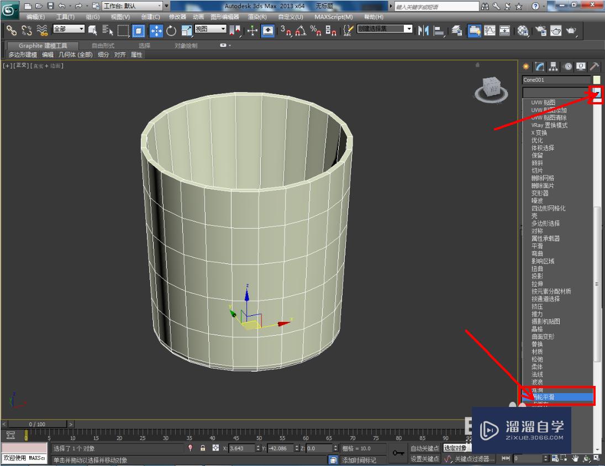The image size is (605, 466).
Task: Click the Edit Named Selection Sets icon
Action: 348,30
